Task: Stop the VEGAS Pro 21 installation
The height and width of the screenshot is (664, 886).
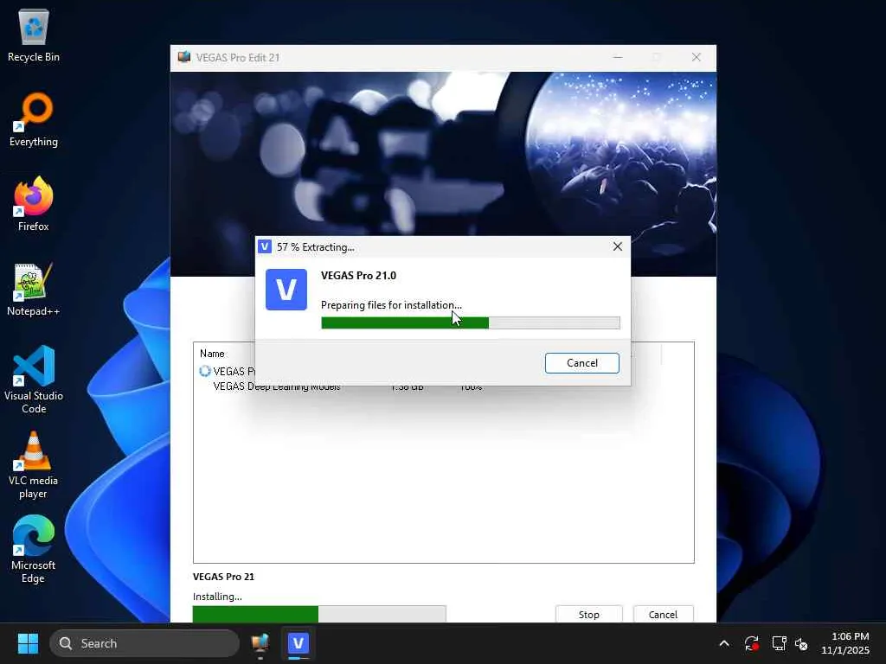Action: click(x=588, y=615)
